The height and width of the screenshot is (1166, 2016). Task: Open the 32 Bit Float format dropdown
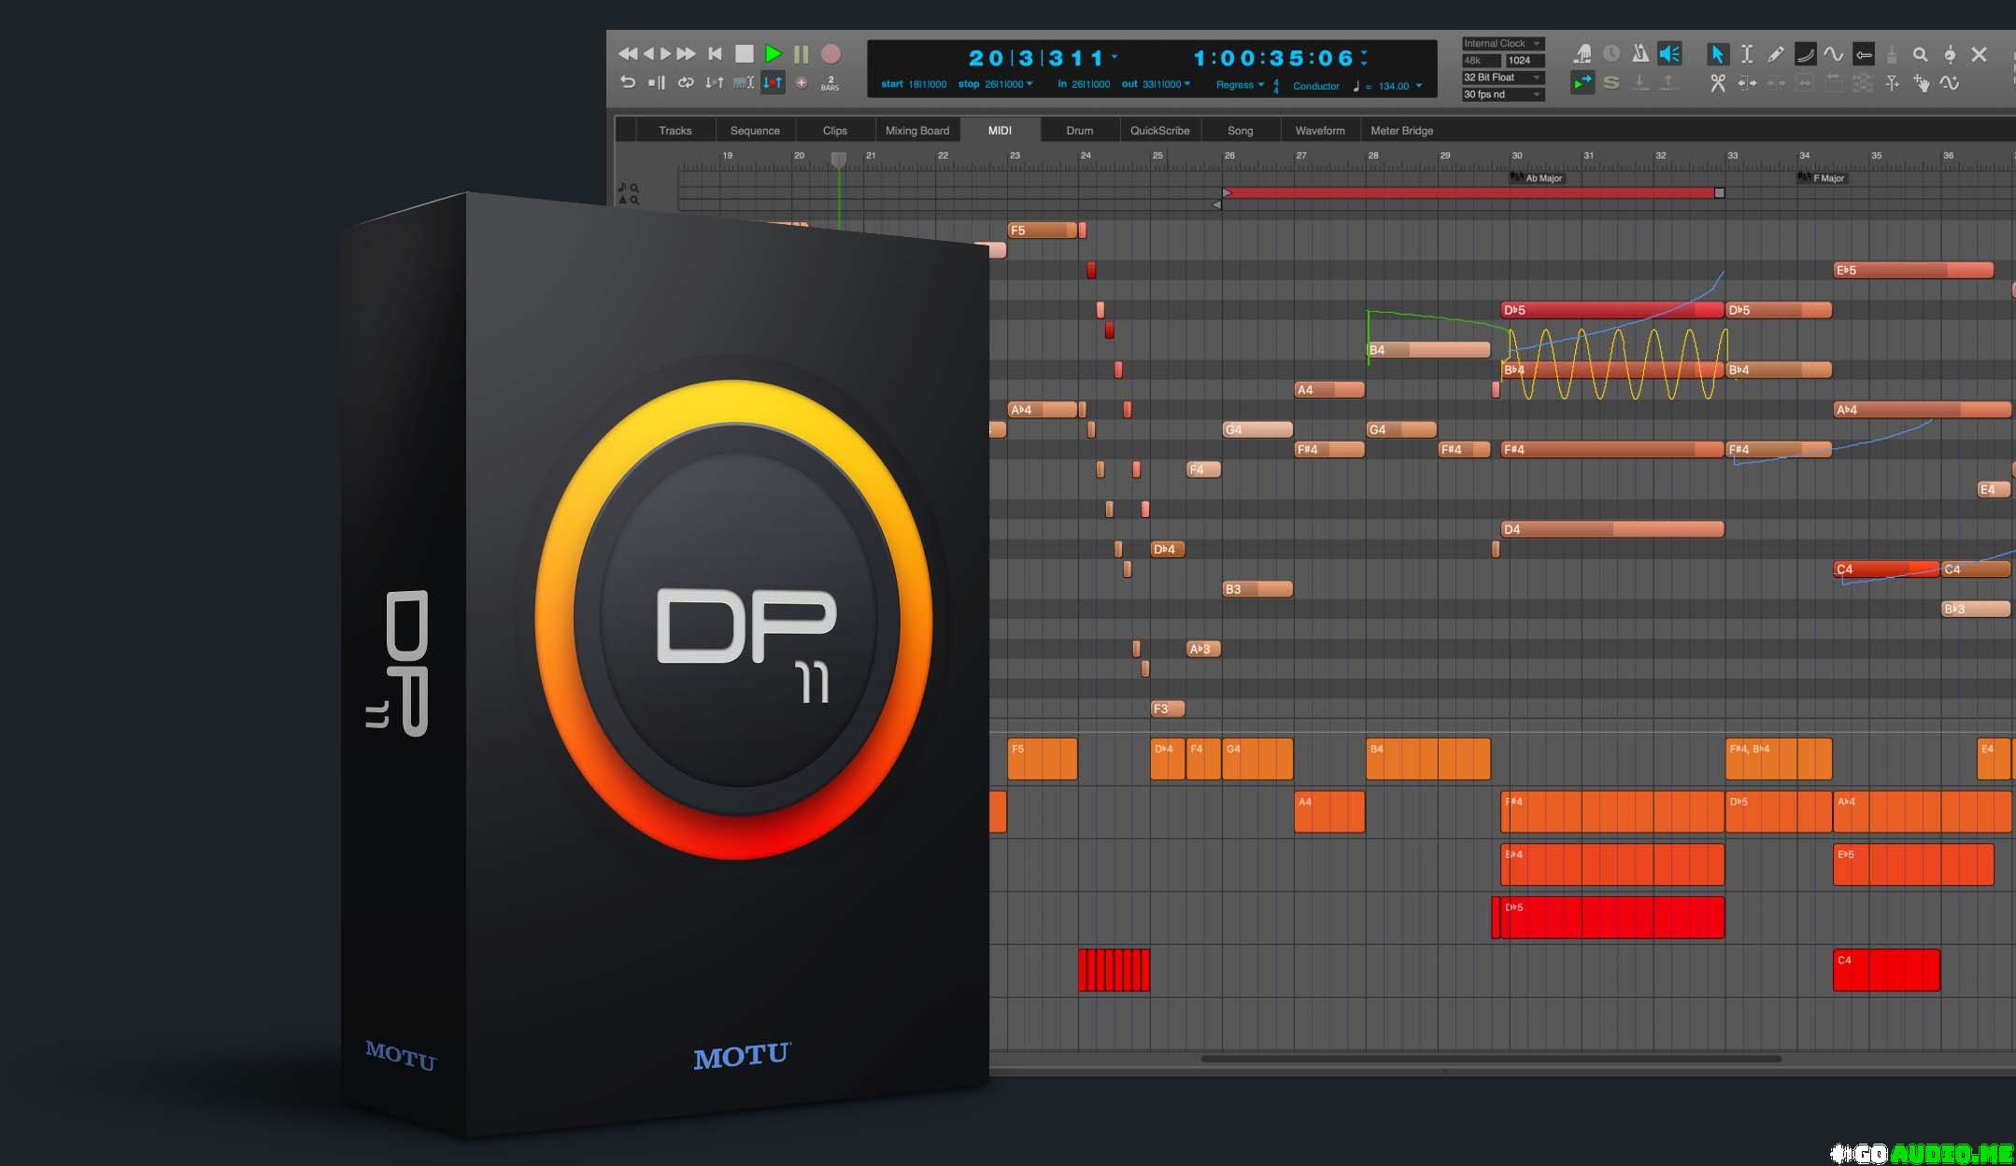point(1502,77)
